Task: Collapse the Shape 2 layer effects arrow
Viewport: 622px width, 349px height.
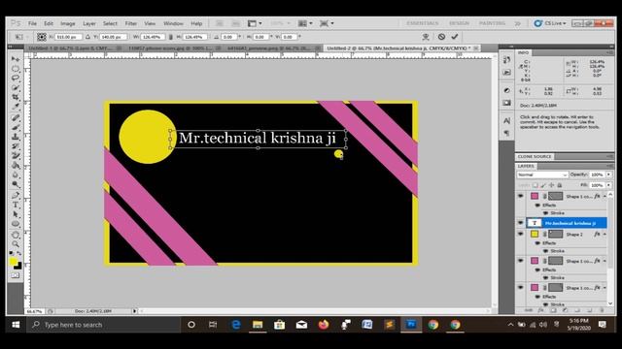Action: click(605, 235)
